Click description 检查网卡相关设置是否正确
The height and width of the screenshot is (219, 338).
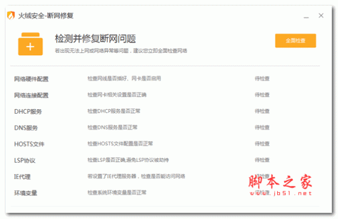(x=117, y=95)
